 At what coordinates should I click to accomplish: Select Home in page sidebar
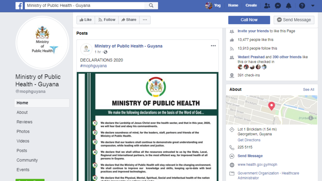(42, 103)
